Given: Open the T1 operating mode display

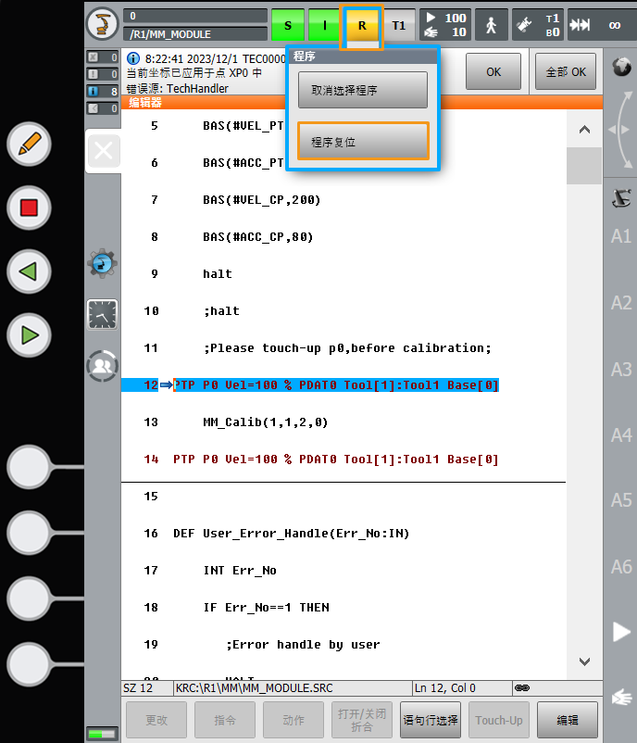Looking at the screenshot, I should 399,25.
